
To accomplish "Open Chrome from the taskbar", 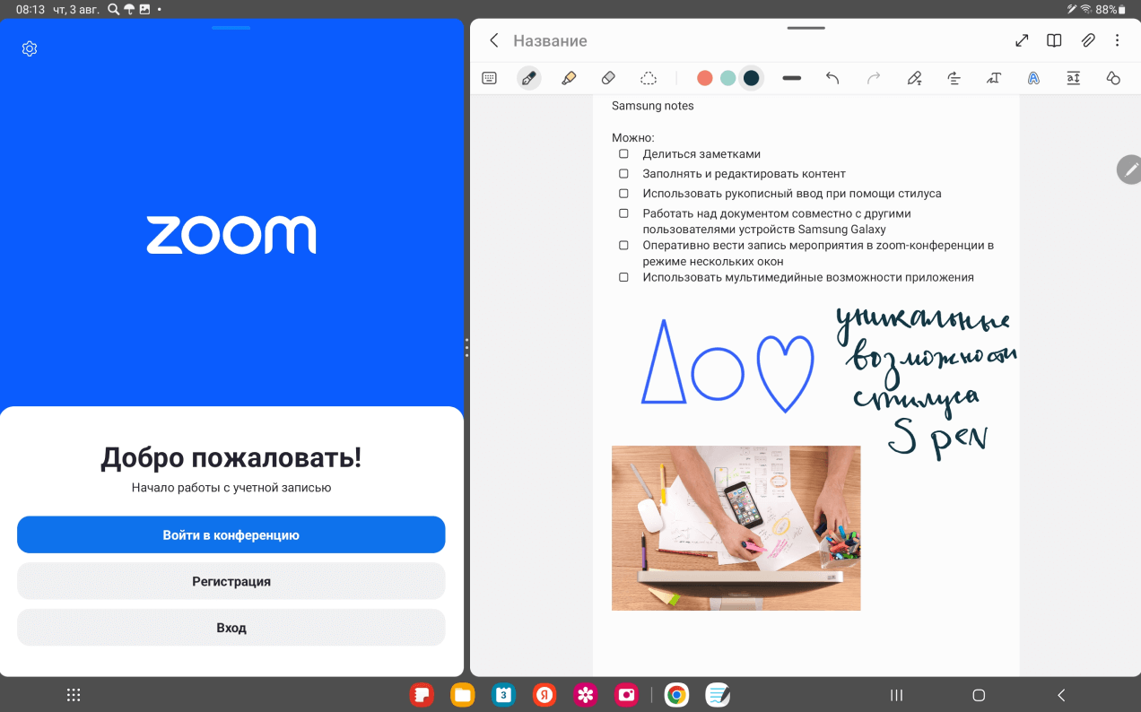I will click(676, 695).
